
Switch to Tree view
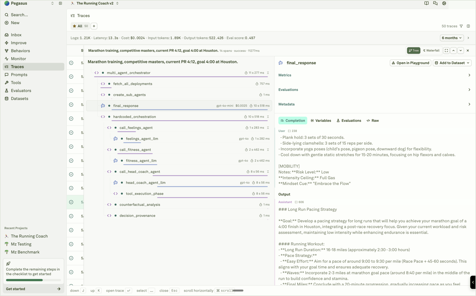coord(413,51)
